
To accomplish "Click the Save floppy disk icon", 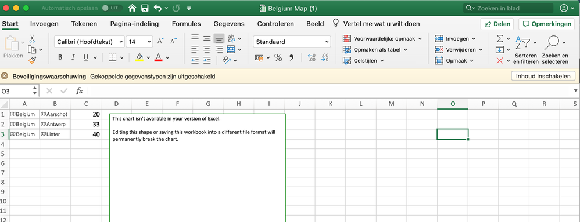I will point(145,8).
